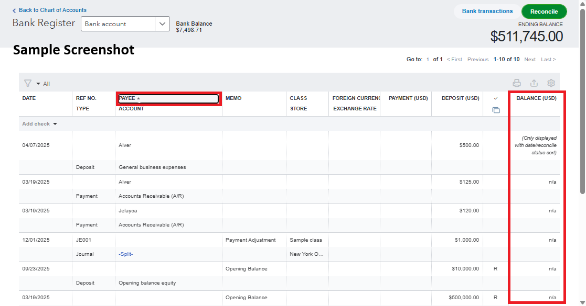The image size is (586, 306).
Task: Open the register settings gear
Action: tap(551, 83)
